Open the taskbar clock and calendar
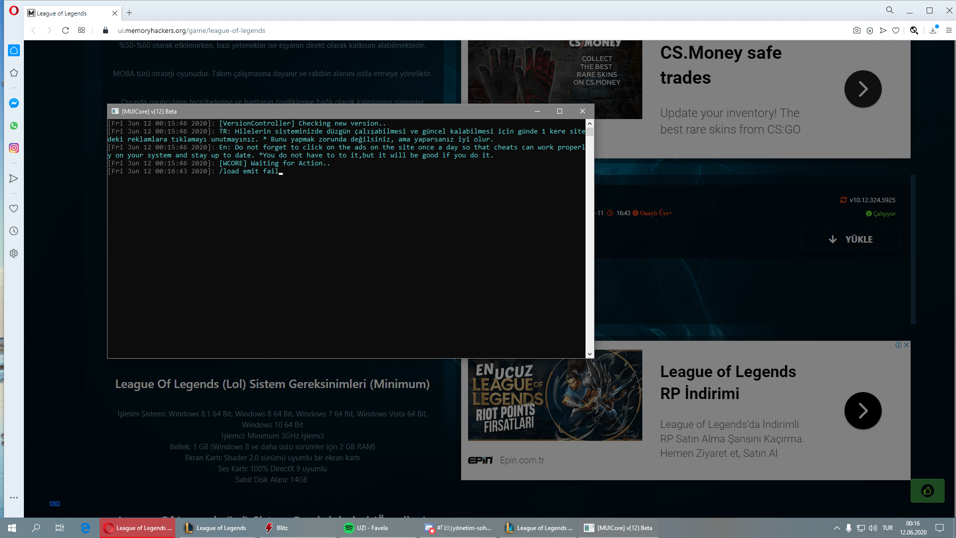Viewport: 956px width, 538px height. (913, 528)
